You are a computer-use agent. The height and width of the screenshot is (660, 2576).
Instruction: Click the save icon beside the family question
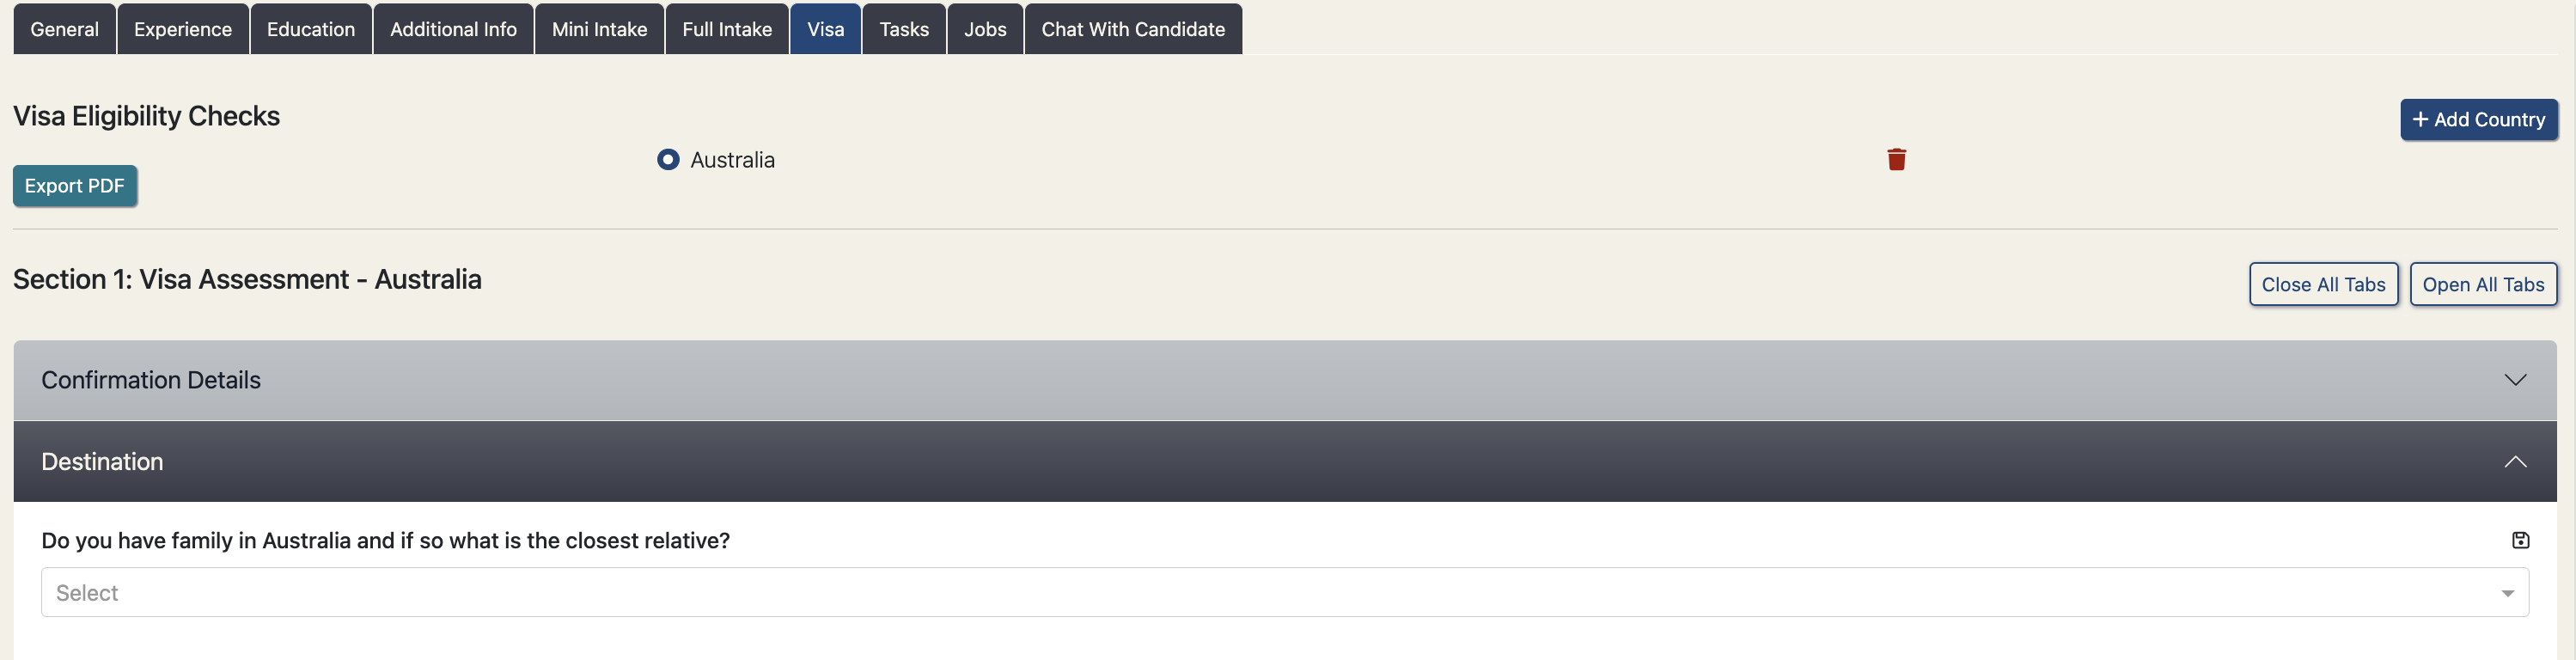click(2520, 540)
